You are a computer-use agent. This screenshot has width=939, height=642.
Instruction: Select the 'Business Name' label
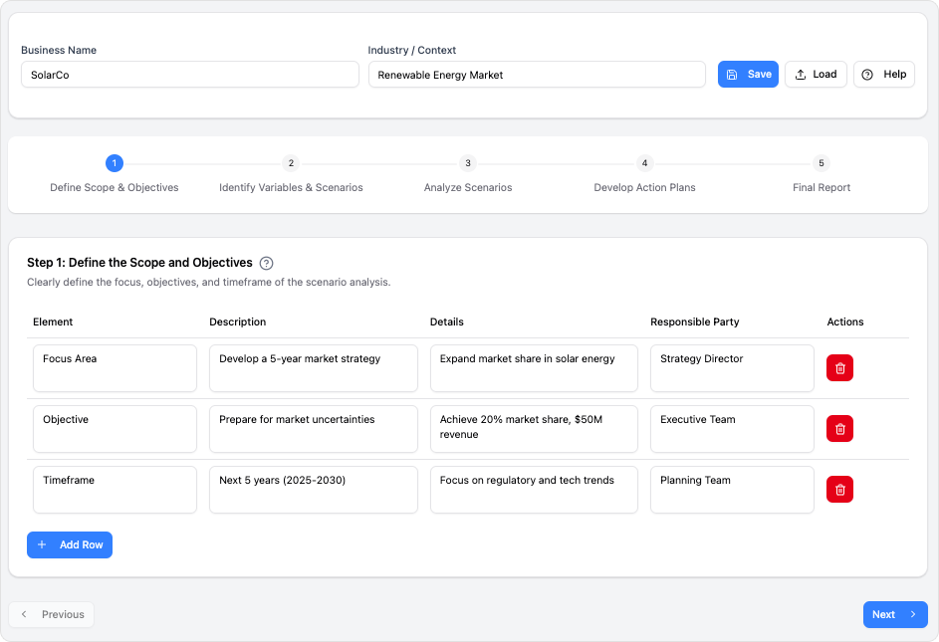click(x=59, y=51)
